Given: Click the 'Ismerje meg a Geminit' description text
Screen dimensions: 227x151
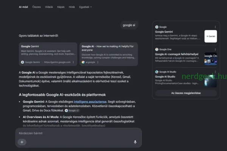Looking at the screenshot, I should 177,37.
